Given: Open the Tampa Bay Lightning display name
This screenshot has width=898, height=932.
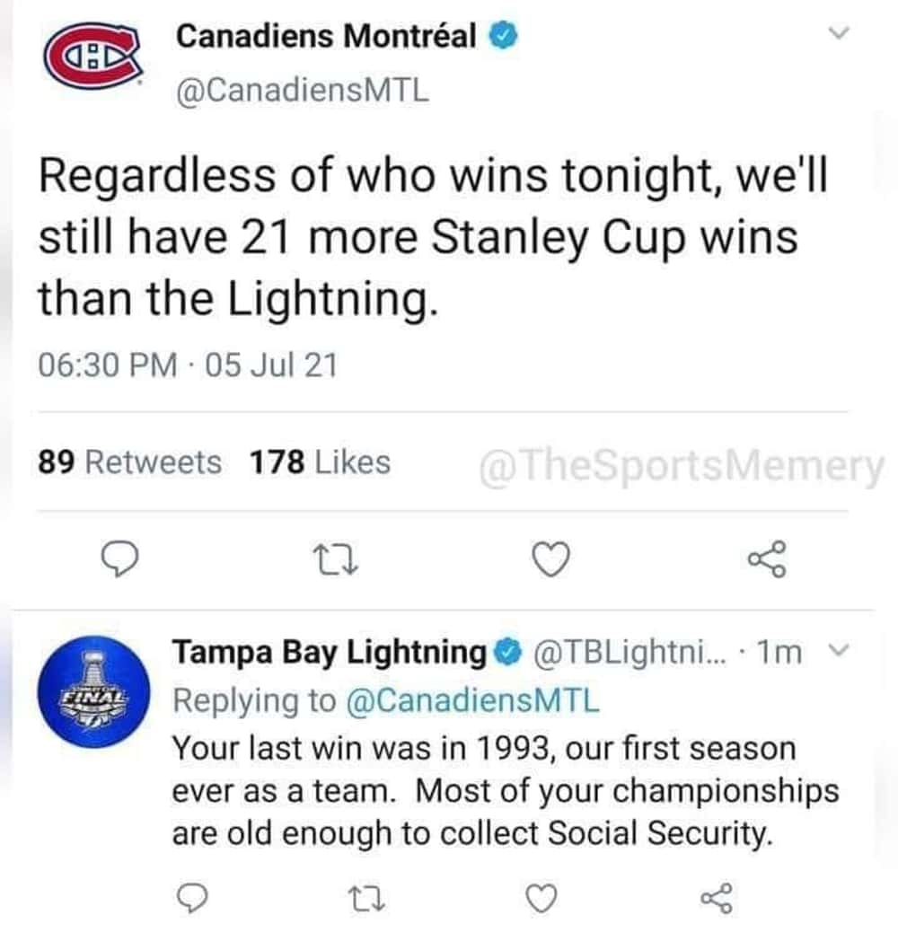Looking at the screenshot, I should [x=329, y=653].
